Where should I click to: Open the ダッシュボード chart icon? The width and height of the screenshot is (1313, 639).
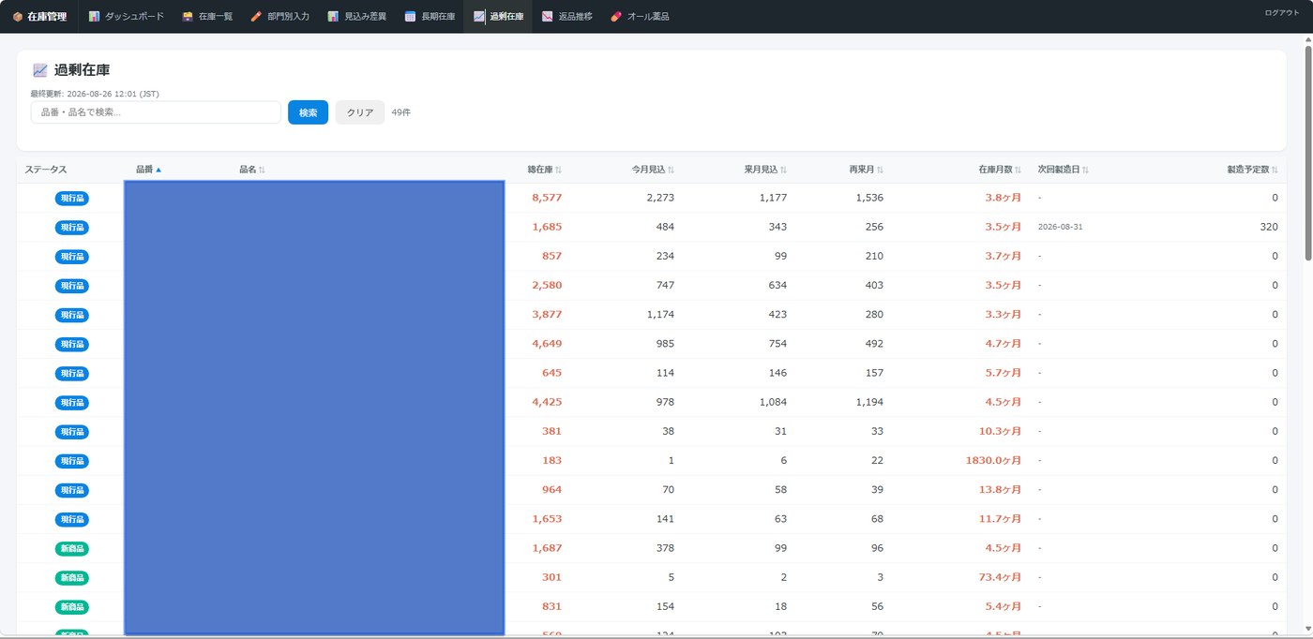94,17
